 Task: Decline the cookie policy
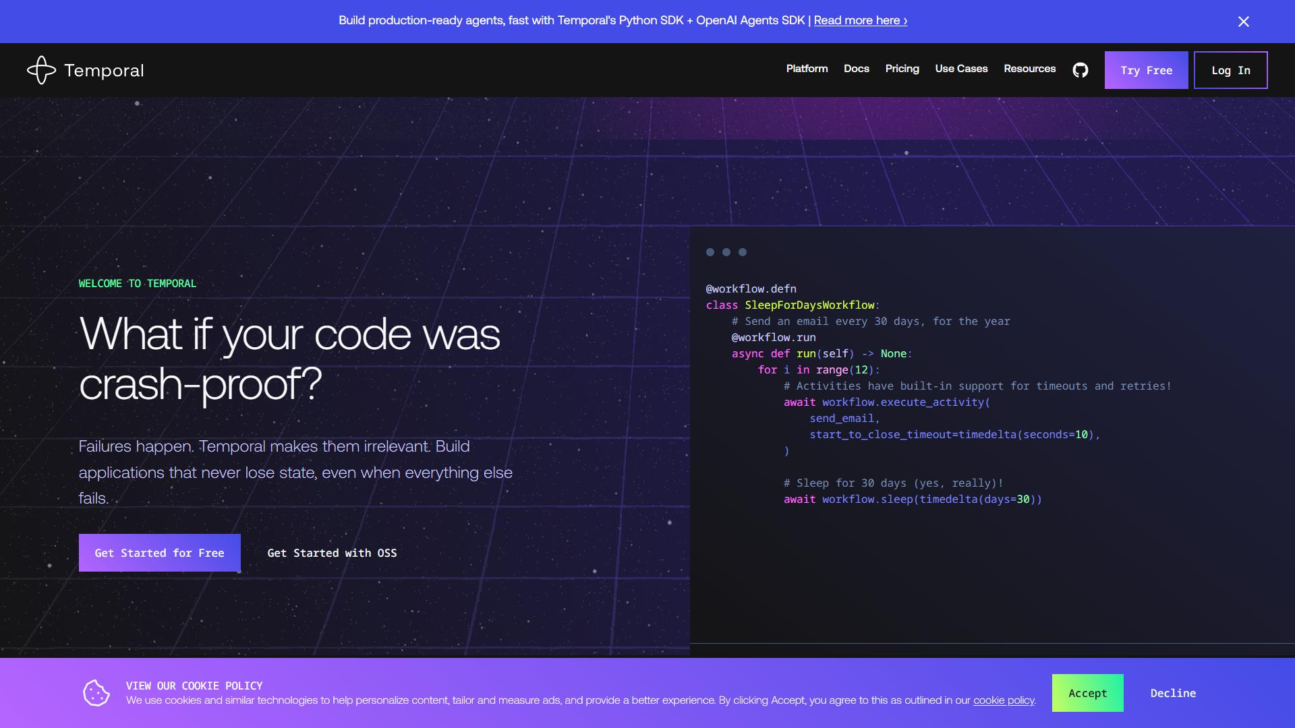point(1173,693)
